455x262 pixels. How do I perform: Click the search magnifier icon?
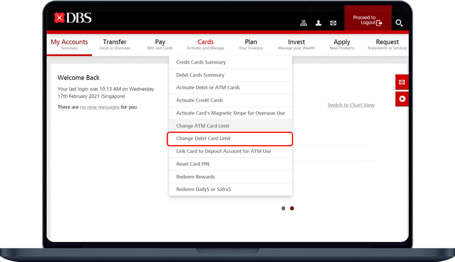pos(399,23)
